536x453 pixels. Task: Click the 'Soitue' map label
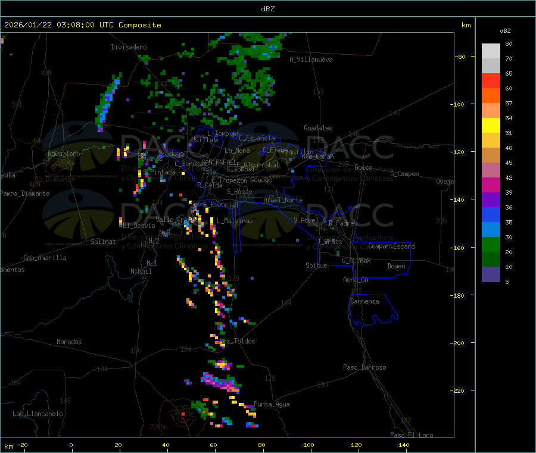(x=316, y=265)
